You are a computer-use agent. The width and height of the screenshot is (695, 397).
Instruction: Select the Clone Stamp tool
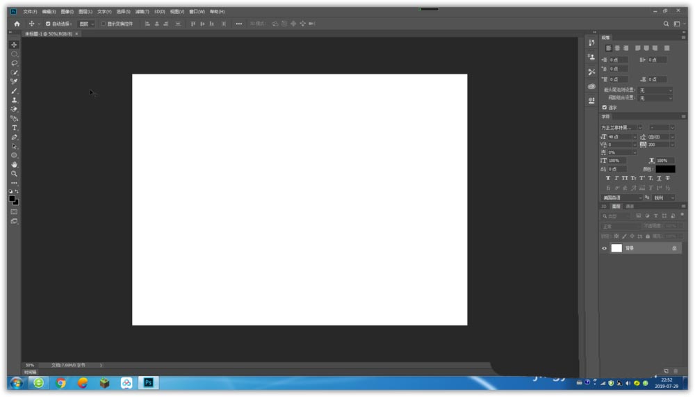[x=14, y=100]
